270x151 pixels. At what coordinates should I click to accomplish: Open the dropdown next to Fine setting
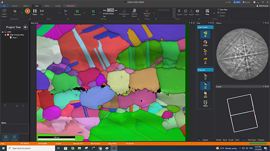[100, 13]
